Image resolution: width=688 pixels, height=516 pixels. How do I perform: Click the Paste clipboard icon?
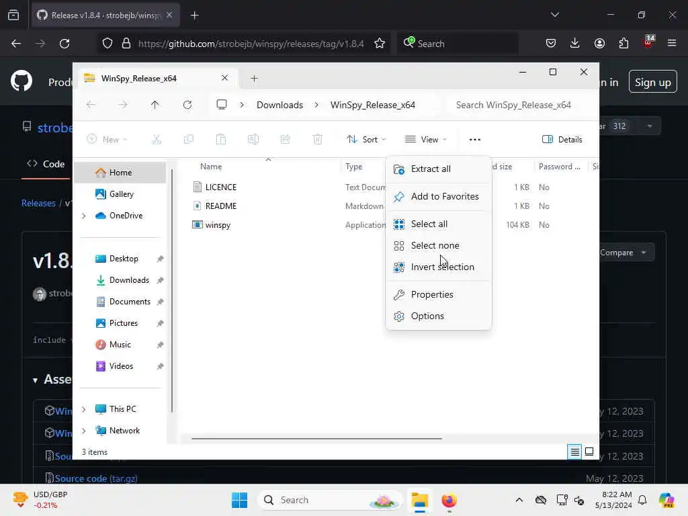click(x=220, y=140)
